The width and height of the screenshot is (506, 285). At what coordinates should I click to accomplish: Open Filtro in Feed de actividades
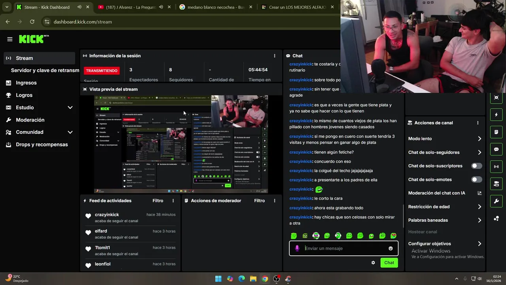[x=158, y=201]
